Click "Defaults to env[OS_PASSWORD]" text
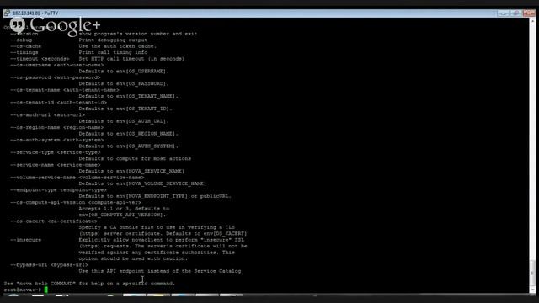This screenshot has width=539, height=303. [124, 83]
